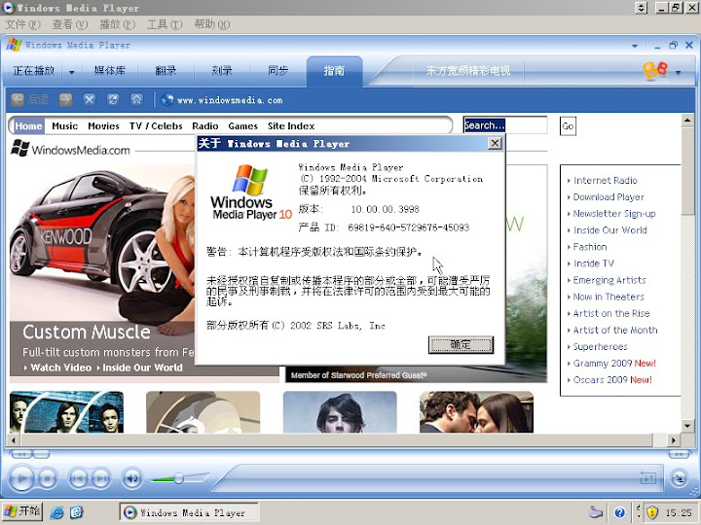This screenshot has height=525, width=701.
Task: Click the TV / Celebs navigation link
Action: tap(156, 125)
